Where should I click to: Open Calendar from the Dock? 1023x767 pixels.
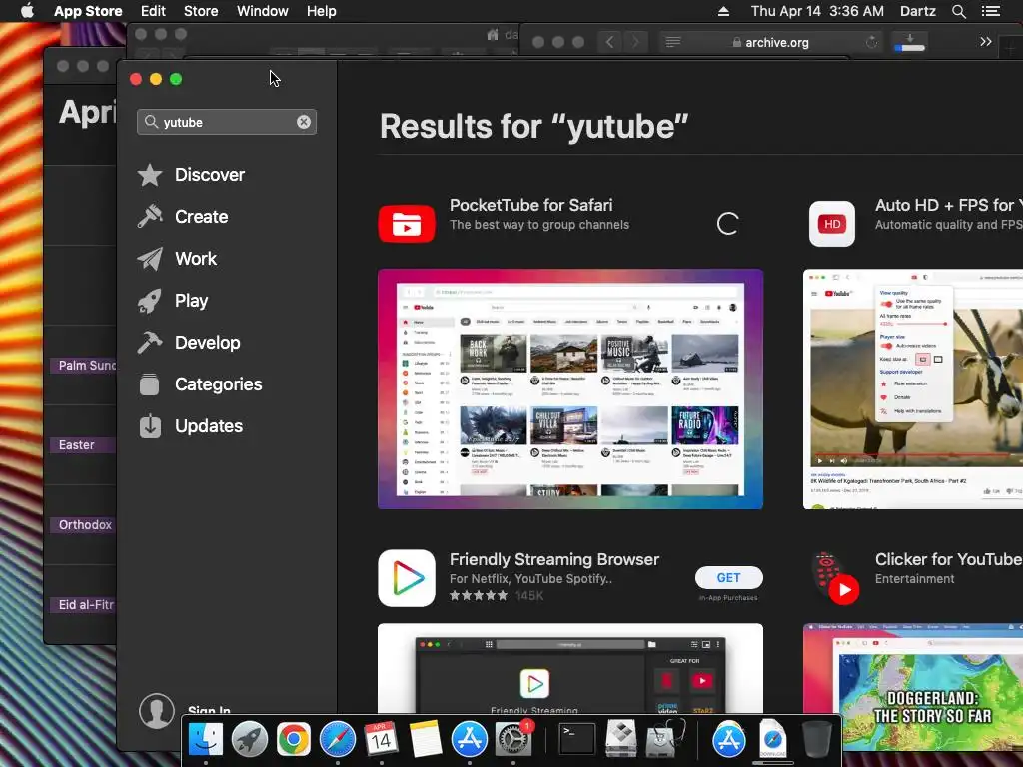click(381, 740)
